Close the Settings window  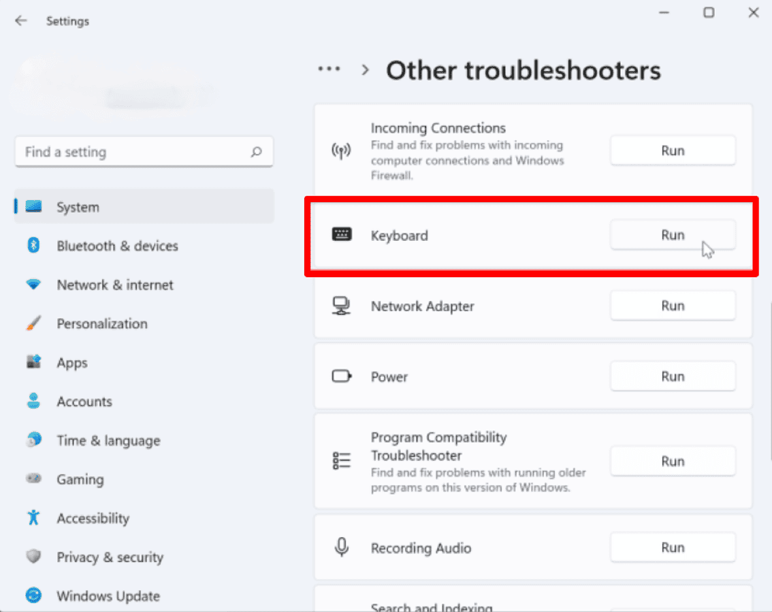click(754, 13)
